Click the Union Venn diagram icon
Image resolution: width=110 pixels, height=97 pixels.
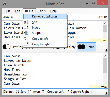pyautogui.click(x=82, y=47)
